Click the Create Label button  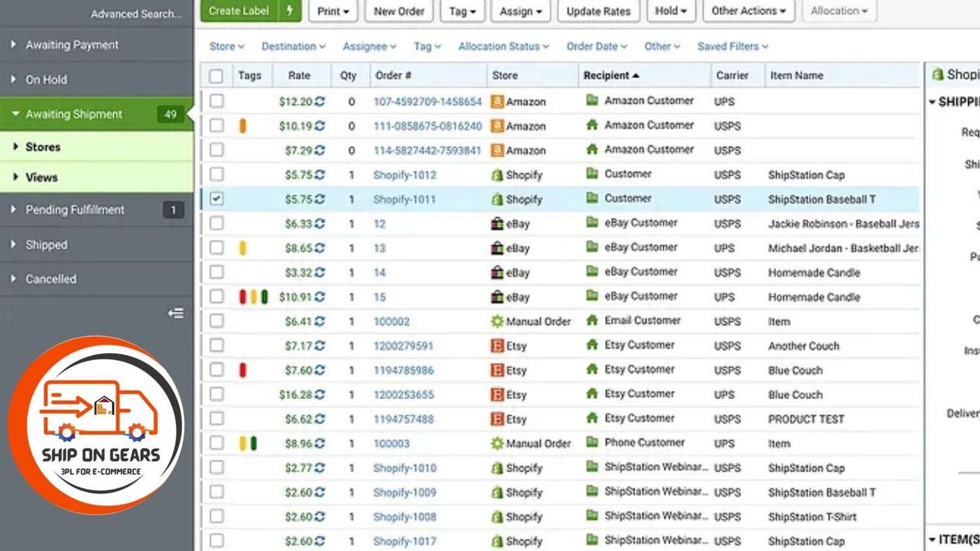(239, 11)
